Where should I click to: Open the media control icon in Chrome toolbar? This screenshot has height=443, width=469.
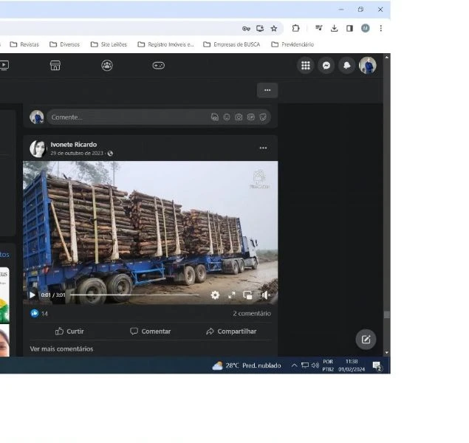(x=318, y=28)
